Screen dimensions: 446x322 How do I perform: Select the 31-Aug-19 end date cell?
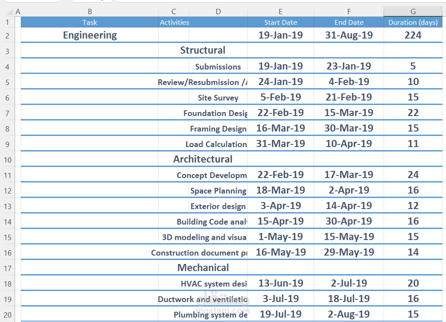click(x=349, y=35)
